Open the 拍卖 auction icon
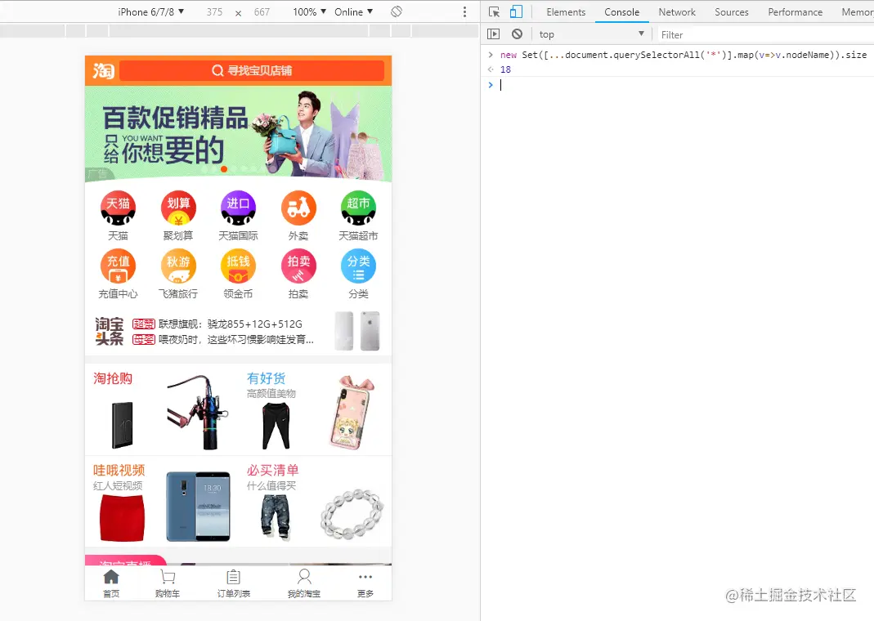The width and height of the screenshot is (874, 621). click(x=298, y=266)
